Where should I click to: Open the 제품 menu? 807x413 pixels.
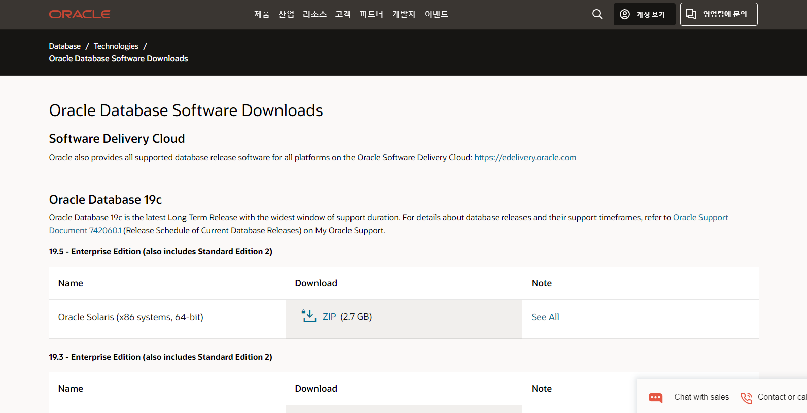point(262,14)
